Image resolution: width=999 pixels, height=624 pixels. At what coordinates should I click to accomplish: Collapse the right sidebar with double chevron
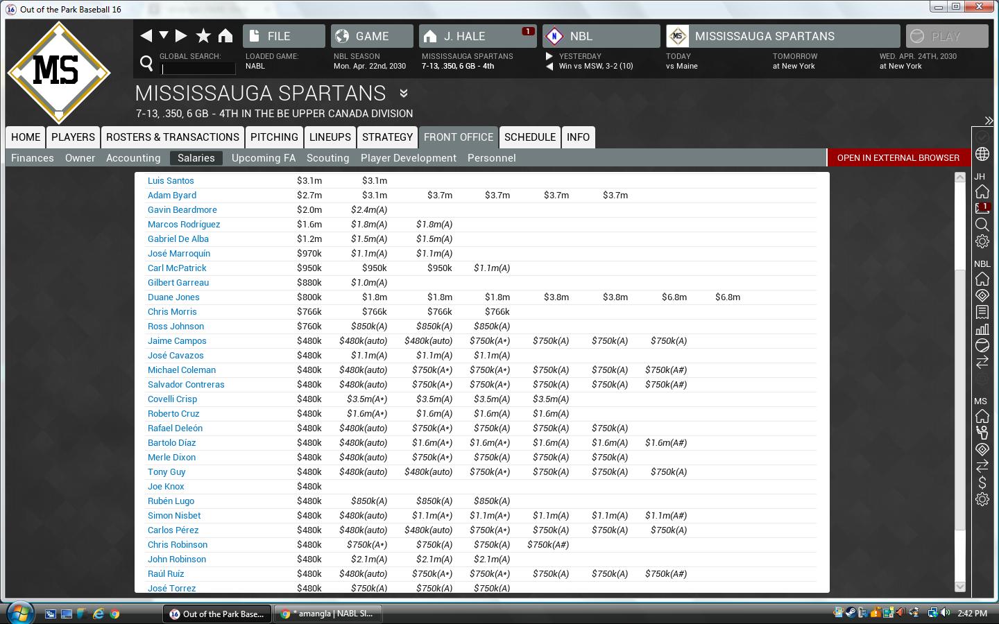tap(989, 121)
